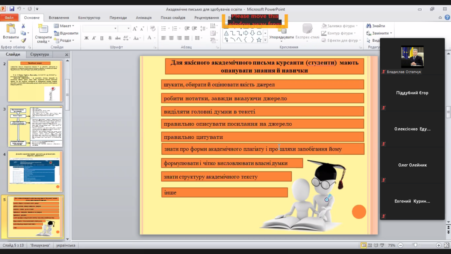Open the font name combo box
451x254 pixels.
click(x=100, y=29)
